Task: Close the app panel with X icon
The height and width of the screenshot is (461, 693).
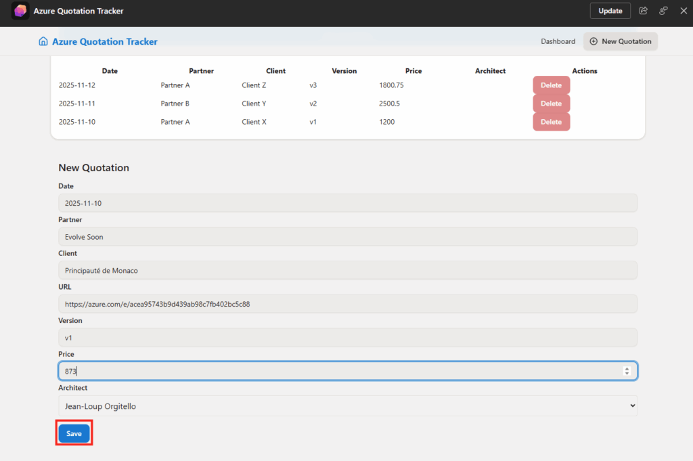Action: (683, 11)
